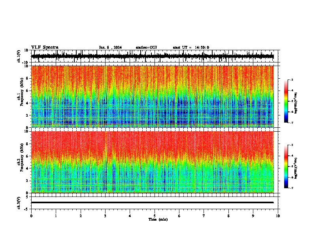Click the "Time (min)" axis title
The width and height of the screenshot is (313, 242).
pos(158,219)
